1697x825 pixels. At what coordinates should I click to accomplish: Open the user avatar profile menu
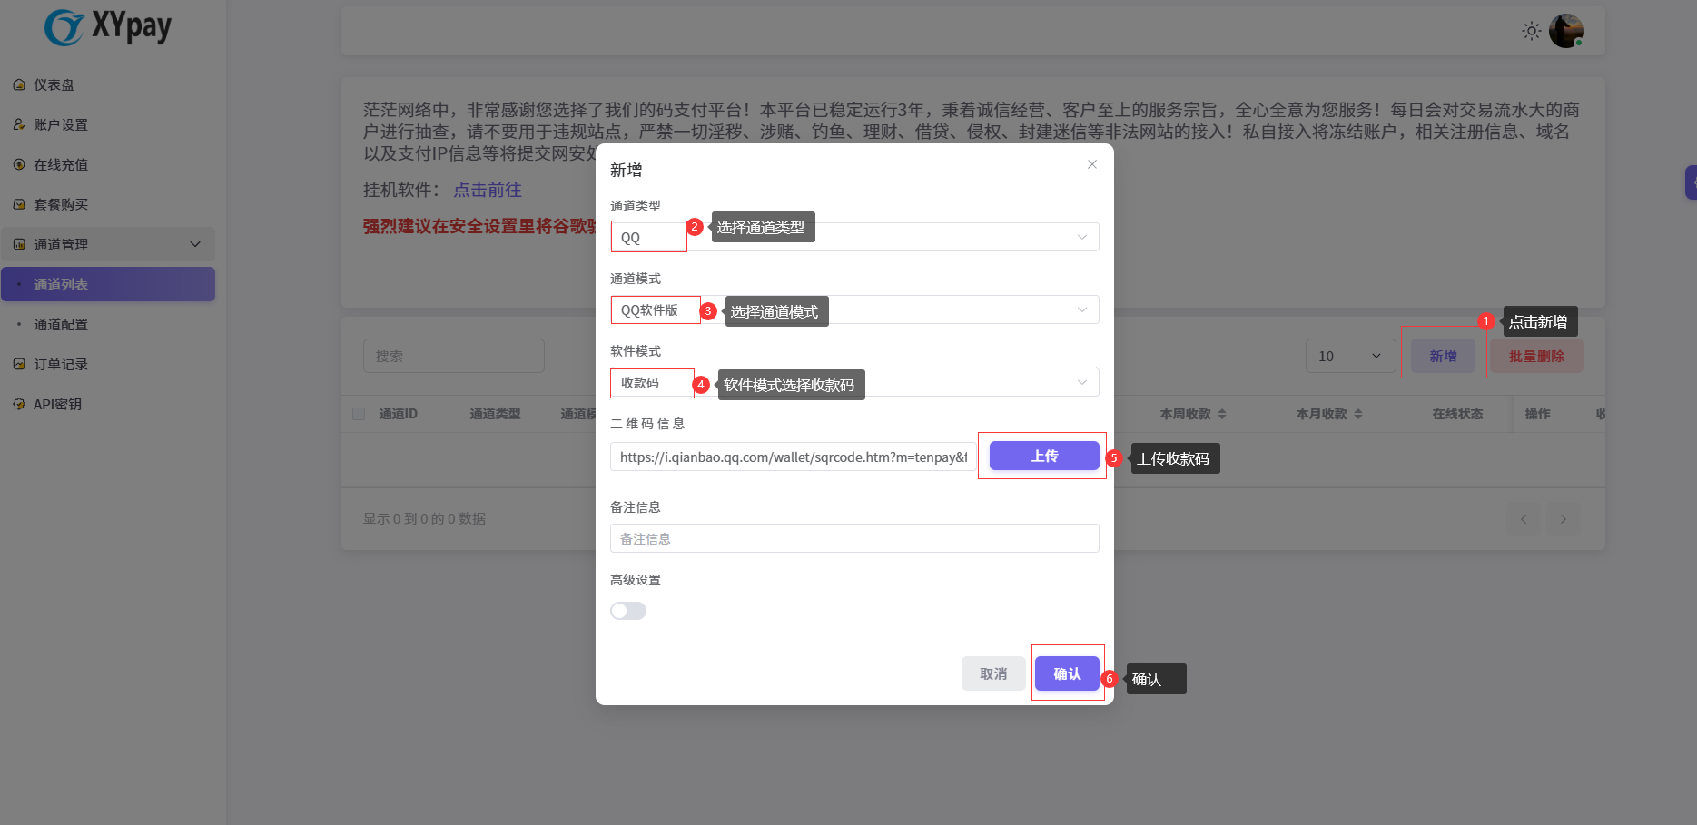pyautogui.click(x=1565, y=31)
